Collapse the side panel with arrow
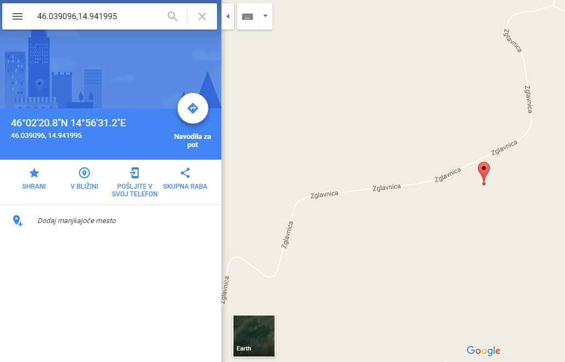The height and width of the screenshot is (362, 565). (228, 16)
